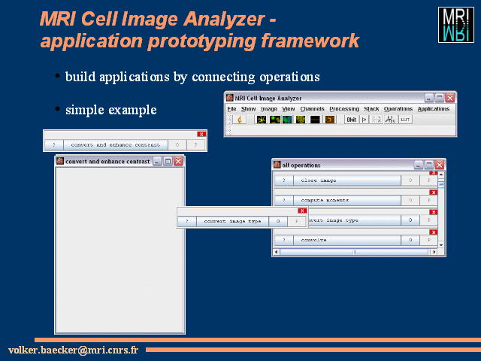Click the vertical scrollbar thumb in all operations
Image resolution: width=481 pixels, height=361 pixels.
click(x=441, y=184)
